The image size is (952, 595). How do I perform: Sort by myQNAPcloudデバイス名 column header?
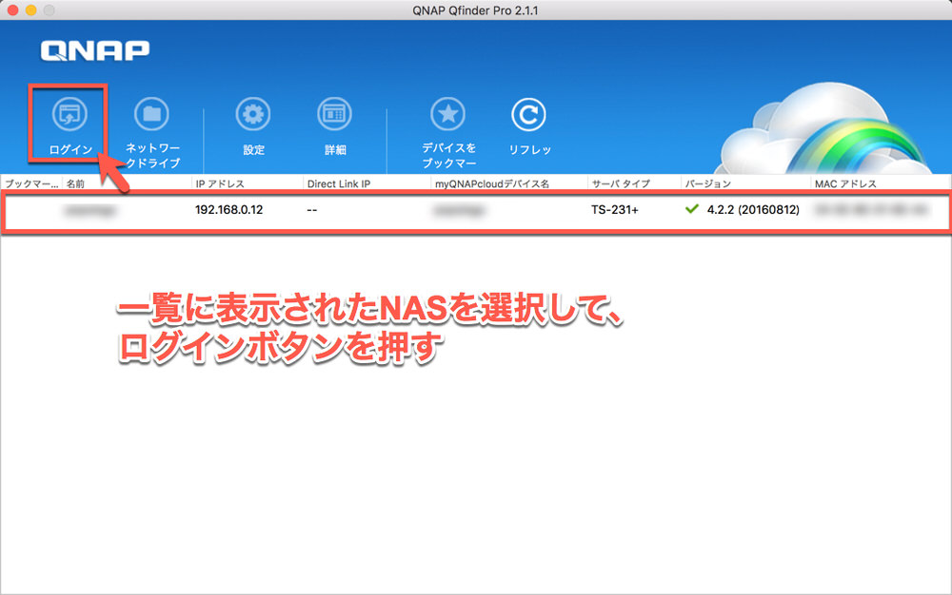(x=492, y=183)
